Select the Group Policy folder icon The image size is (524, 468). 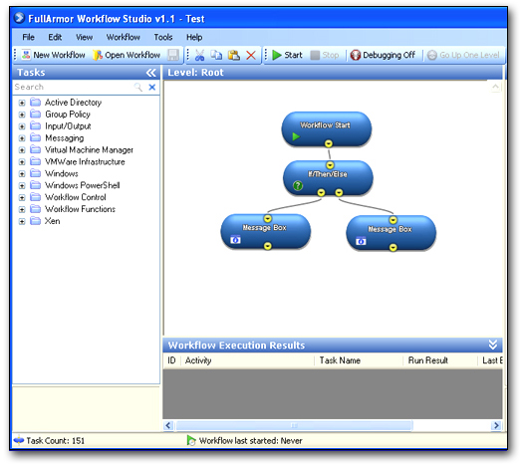pos(35,114)
